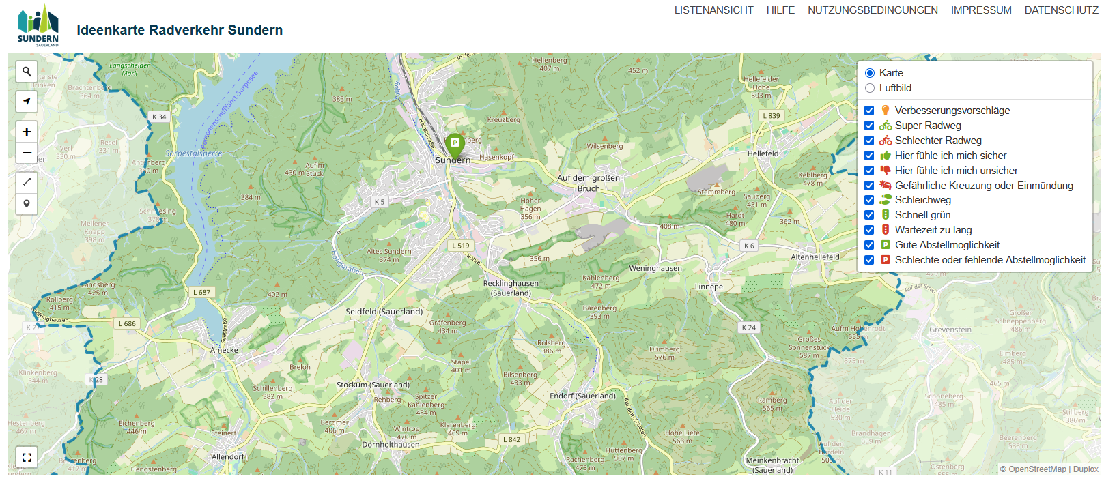Image resolution: width=1104 pixels, height=483 pixels.
Task: Select the Karte radio option
Action: (x=870, y=73)
